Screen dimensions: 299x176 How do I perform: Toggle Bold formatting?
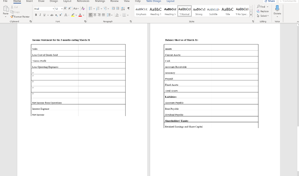tap(36, 15)
